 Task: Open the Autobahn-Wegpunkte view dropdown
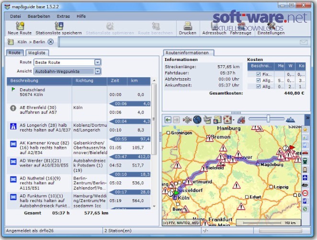tap(98, 72)
